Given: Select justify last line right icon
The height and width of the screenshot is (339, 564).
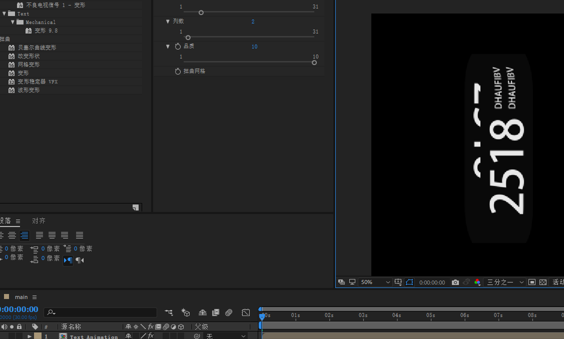Looking at the screenshot, I should (x=65, y=235).
